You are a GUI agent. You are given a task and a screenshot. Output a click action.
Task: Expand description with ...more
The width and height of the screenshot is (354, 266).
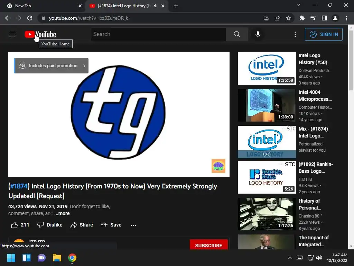[62, 213]
